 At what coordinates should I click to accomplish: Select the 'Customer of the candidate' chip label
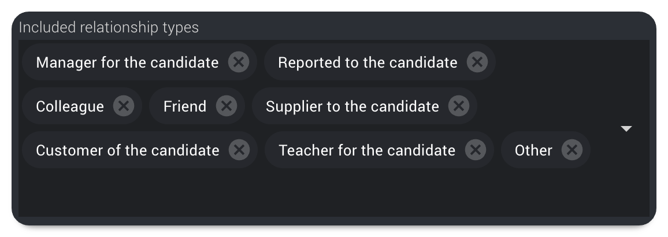[x=128, y=150]
